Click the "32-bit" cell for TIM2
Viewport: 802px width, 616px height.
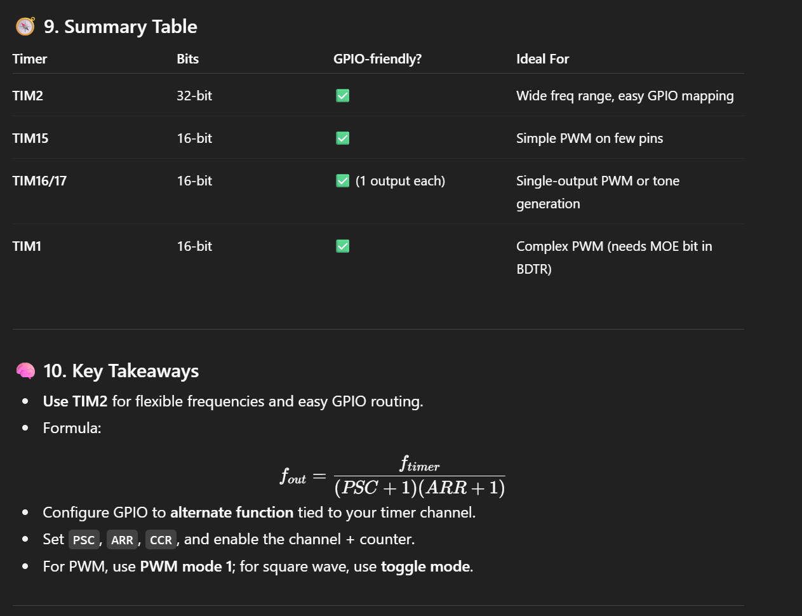tap(194, 96)
